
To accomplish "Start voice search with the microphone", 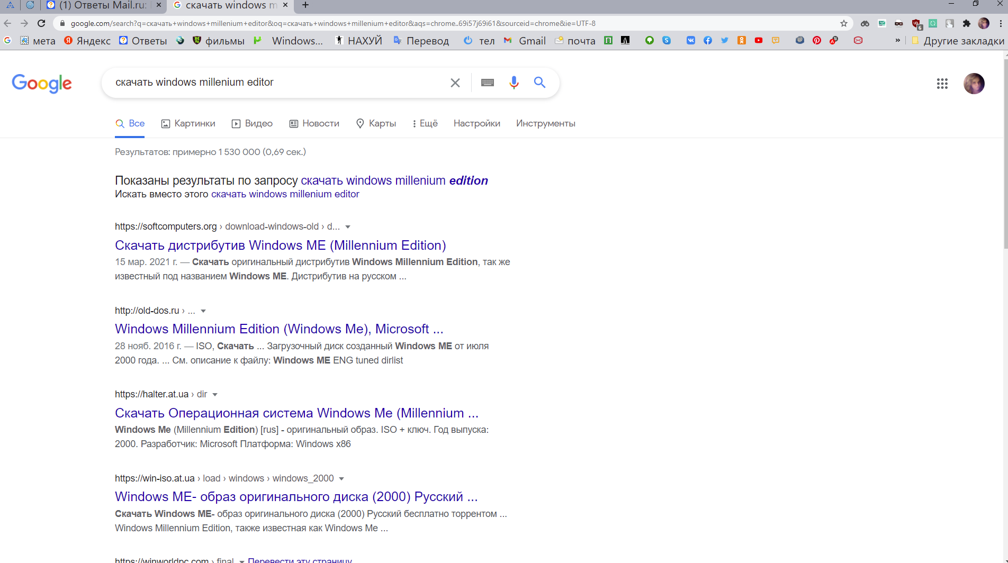I will [514, 83].
